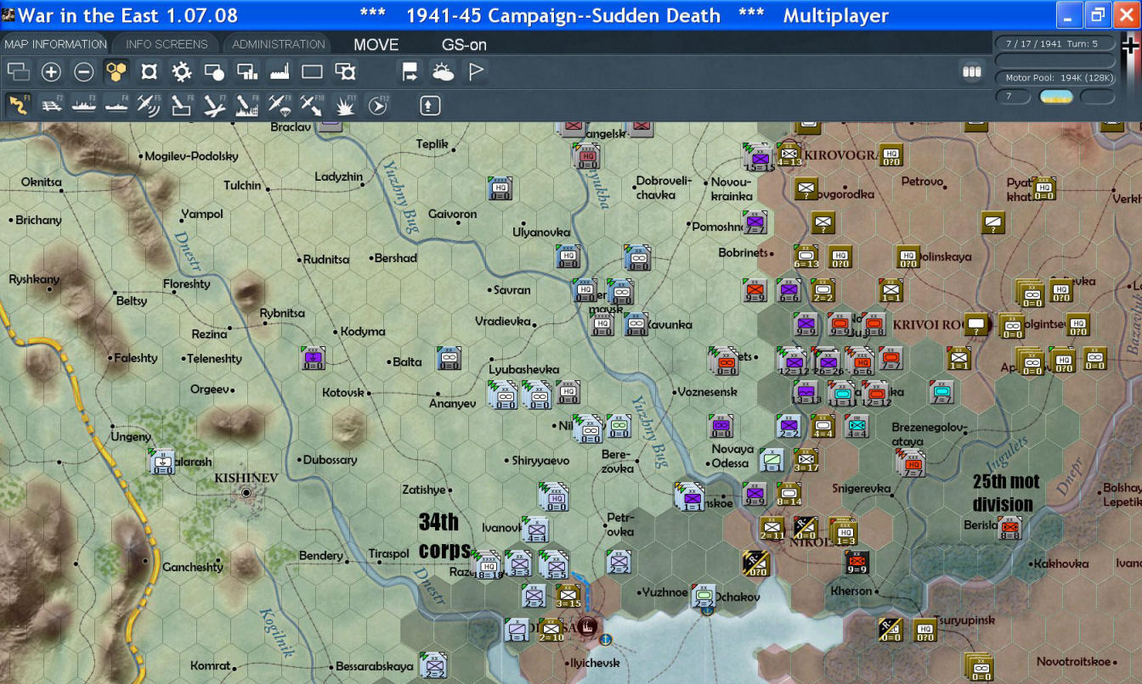Click the pennant flag toolbar icon
The height and width of the screenshot is (684, 1142).
476,72
